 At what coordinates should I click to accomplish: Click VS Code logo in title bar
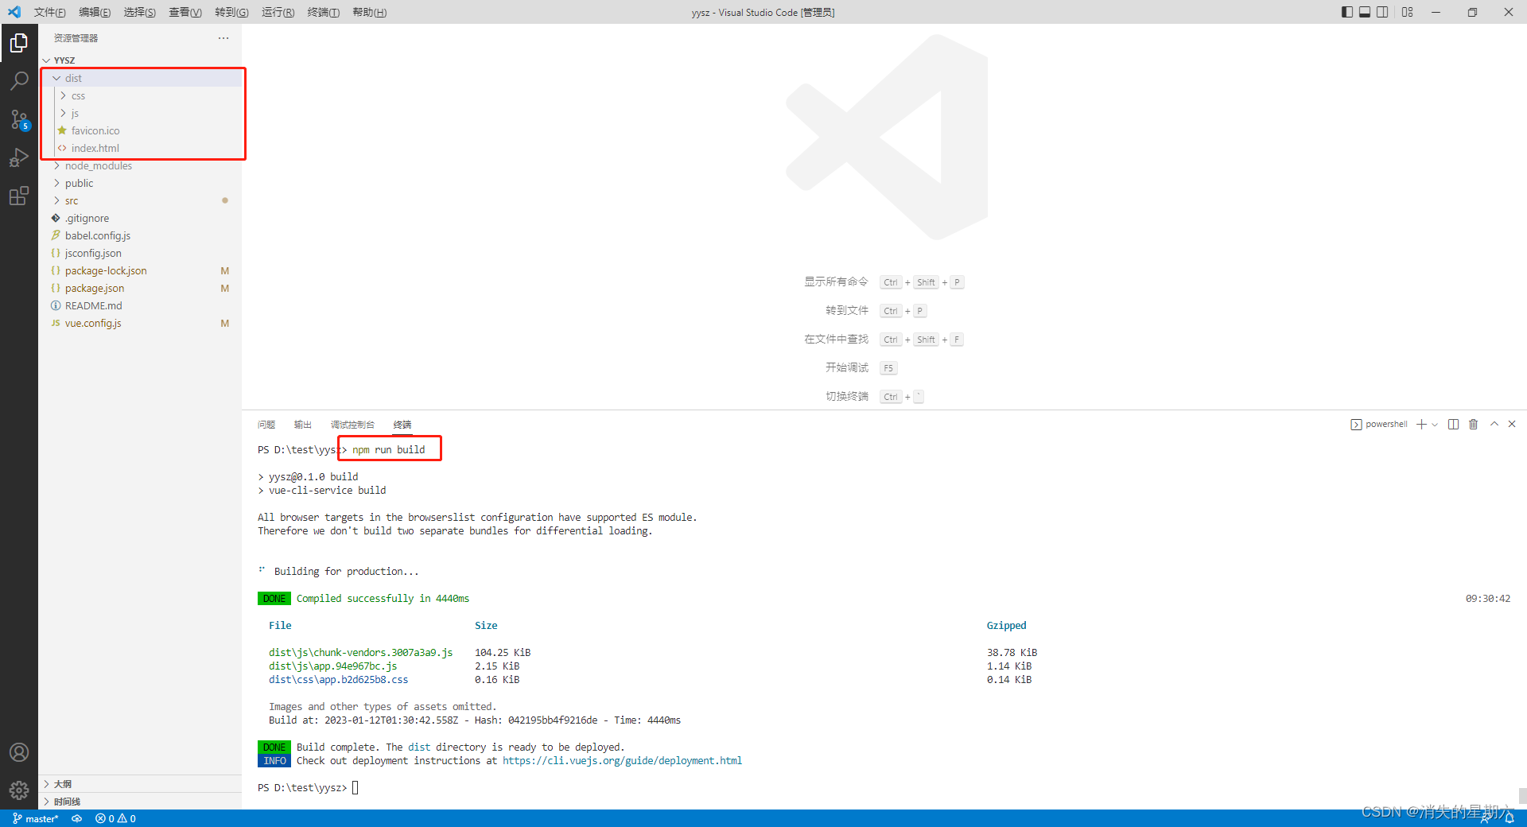(14, 12)
